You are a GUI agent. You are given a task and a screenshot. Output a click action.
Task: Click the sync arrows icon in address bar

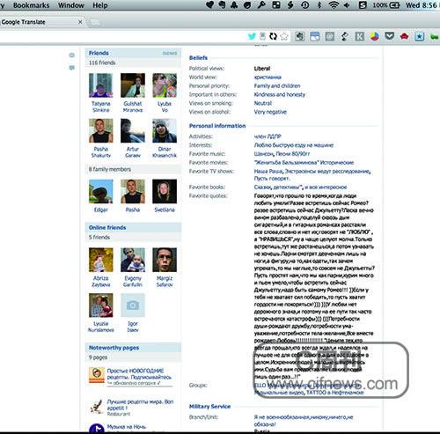click(x=273, y=36)
